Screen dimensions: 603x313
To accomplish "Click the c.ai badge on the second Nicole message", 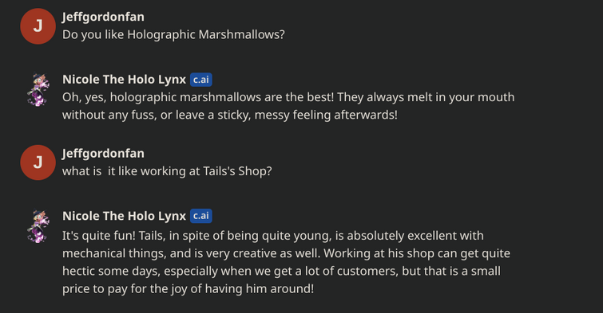I will pyautogui.click(x=201, y=216).
